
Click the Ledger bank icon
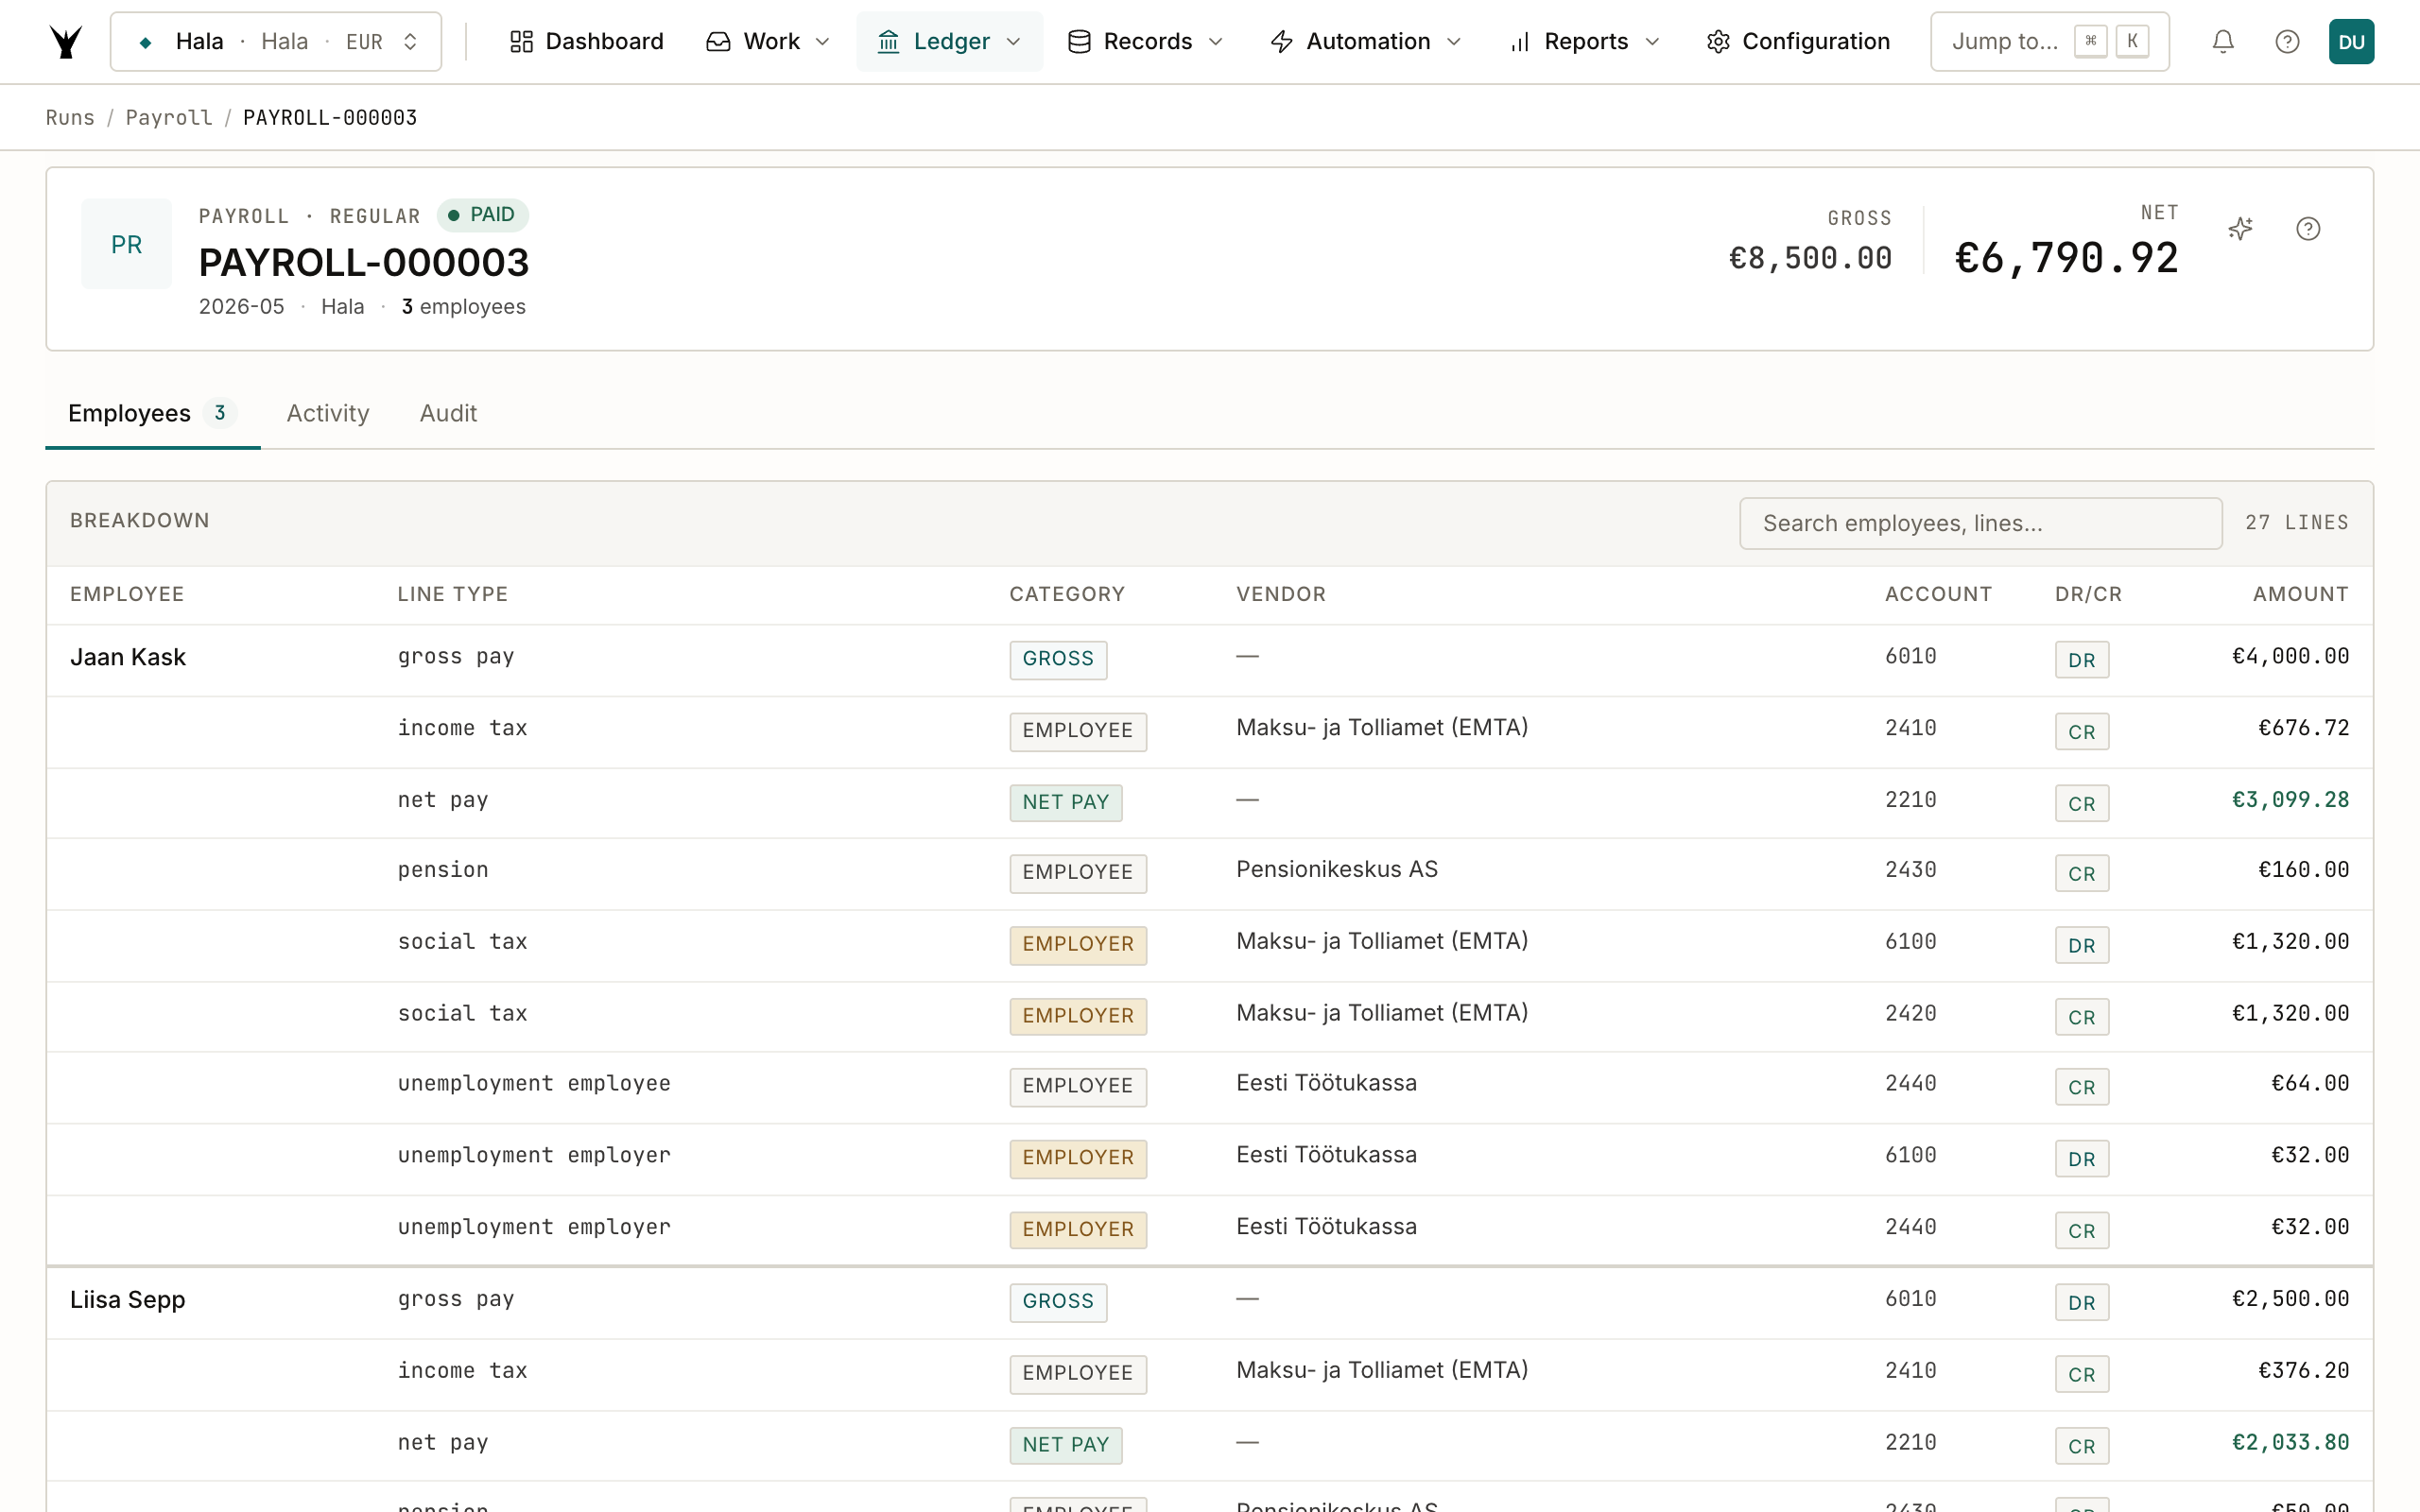point(888,42)
